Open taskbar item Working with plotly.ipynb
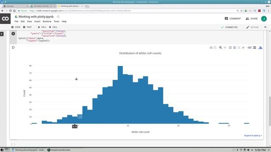The height and width of the screenshot is (152, 271). click(x=28, y=150)
